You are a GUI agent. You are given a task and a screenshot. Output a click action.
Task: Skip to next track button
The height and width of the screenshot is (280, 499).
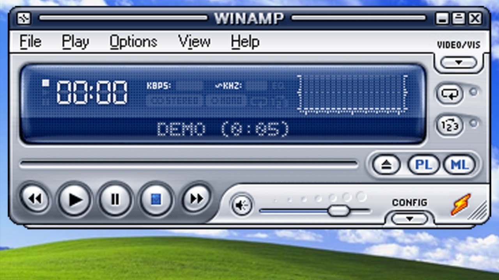pyautogui.click(x=196, y=199)
